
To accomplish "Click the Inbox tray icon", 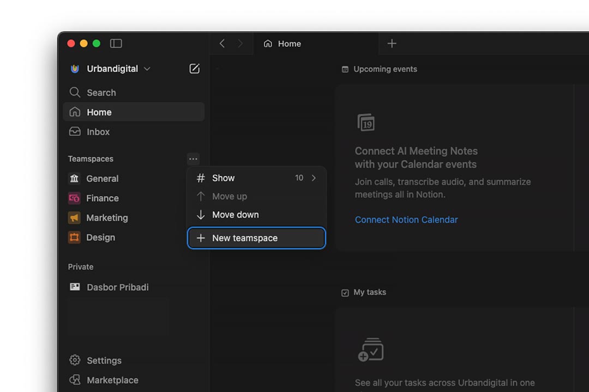I will coord(75,131).
